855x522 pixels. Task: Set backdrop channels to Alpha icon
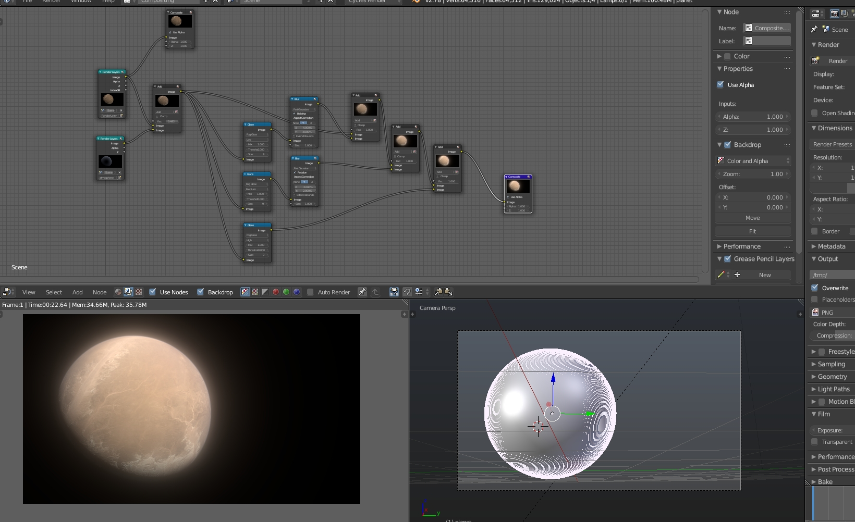[265, 292]
